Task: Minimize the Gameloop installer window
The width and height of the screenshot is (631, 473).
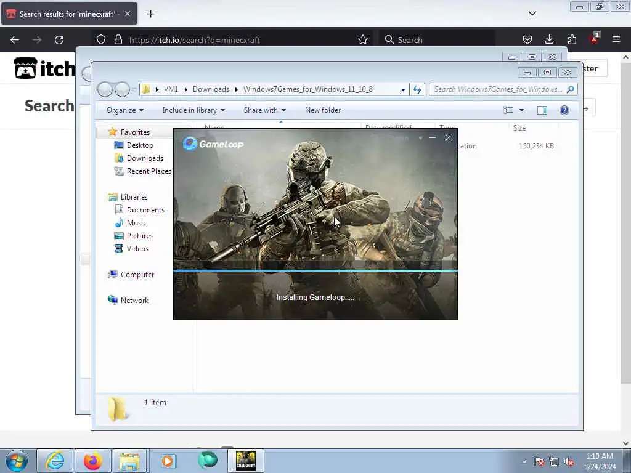Action: 432,138
